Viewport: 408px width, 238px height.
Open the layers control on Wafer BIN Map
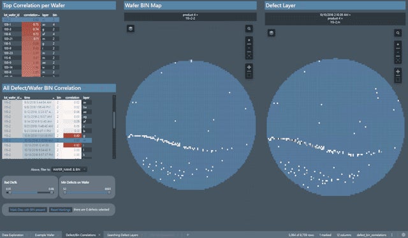[131, 29]
